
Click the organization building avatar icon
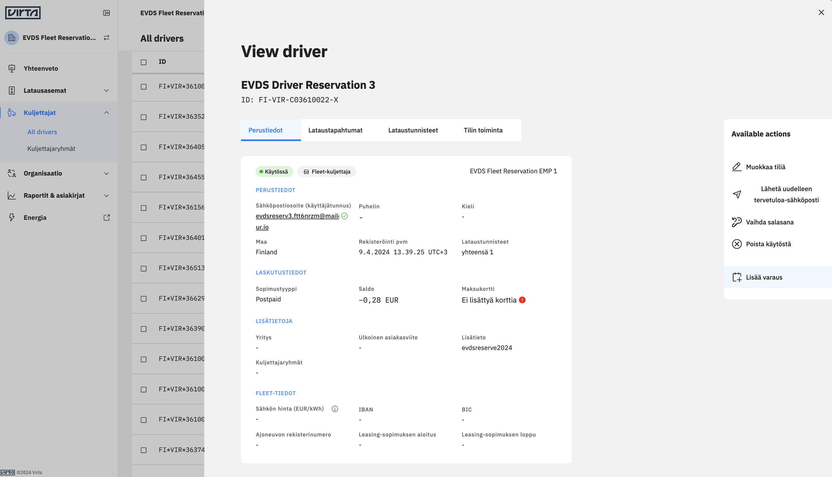(x=12, y=38)
